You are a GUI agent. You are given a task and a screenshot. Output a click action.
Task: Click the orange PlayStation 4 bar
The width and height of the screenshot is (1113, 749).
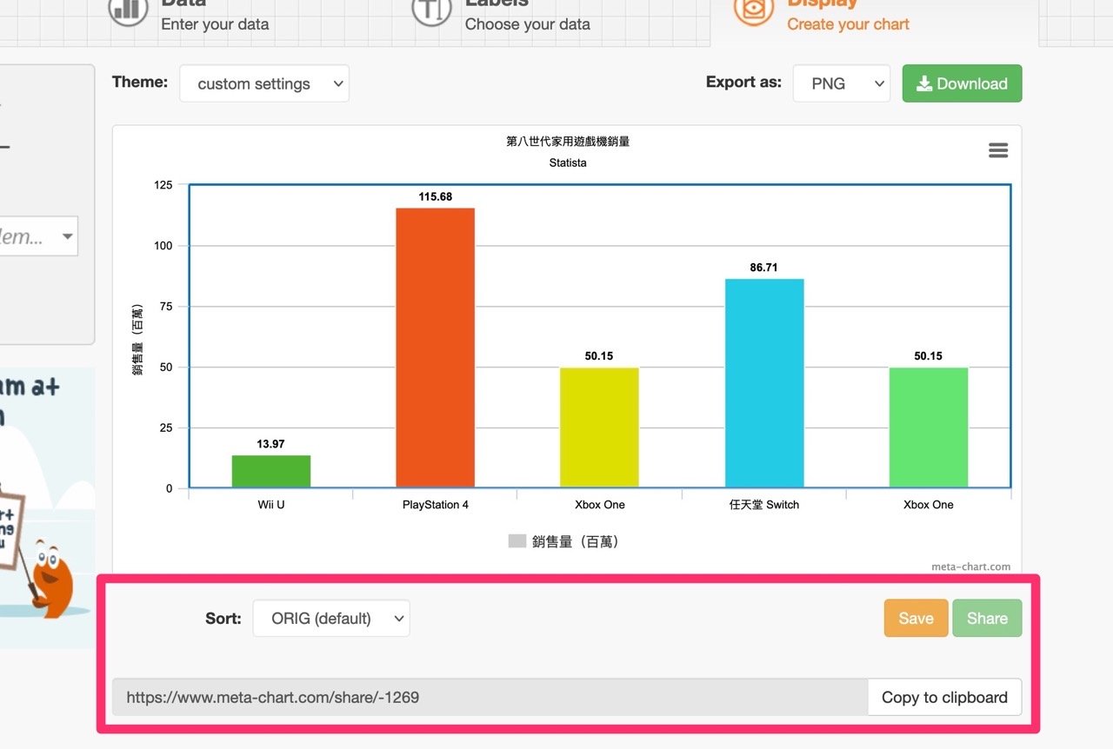(x=436, y=348)
